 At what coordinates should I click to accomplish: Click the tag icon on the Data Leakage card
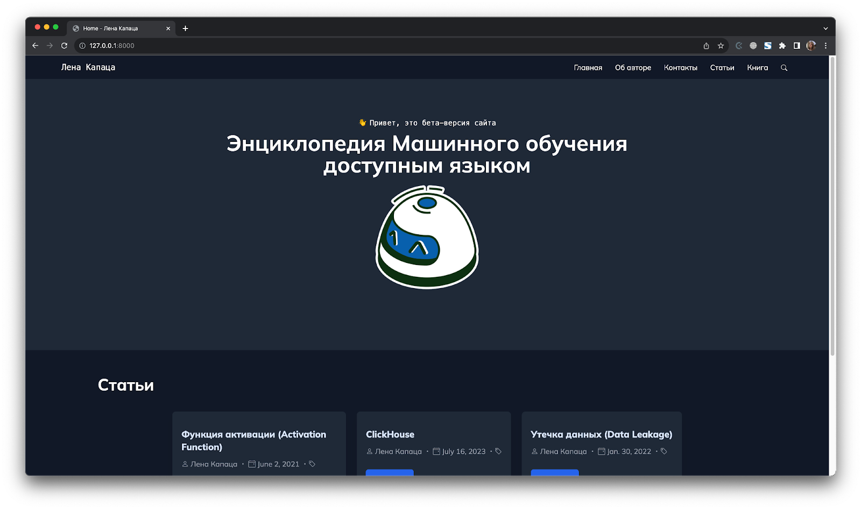[x=664, y=451]
